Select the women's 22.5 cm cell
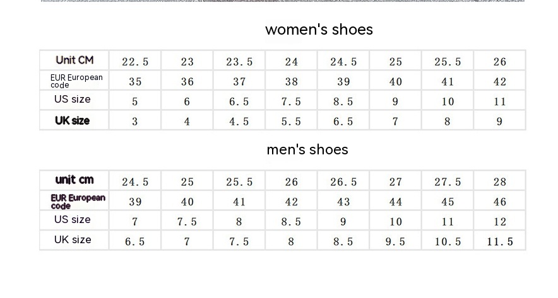 (135, 62)
